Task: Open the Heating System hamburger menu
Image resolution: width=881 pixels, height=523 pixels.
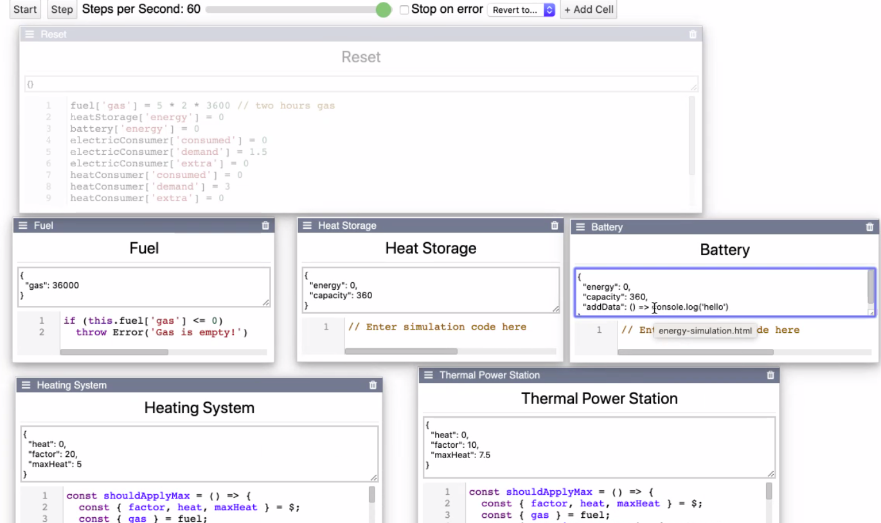Action: [26, 385]
